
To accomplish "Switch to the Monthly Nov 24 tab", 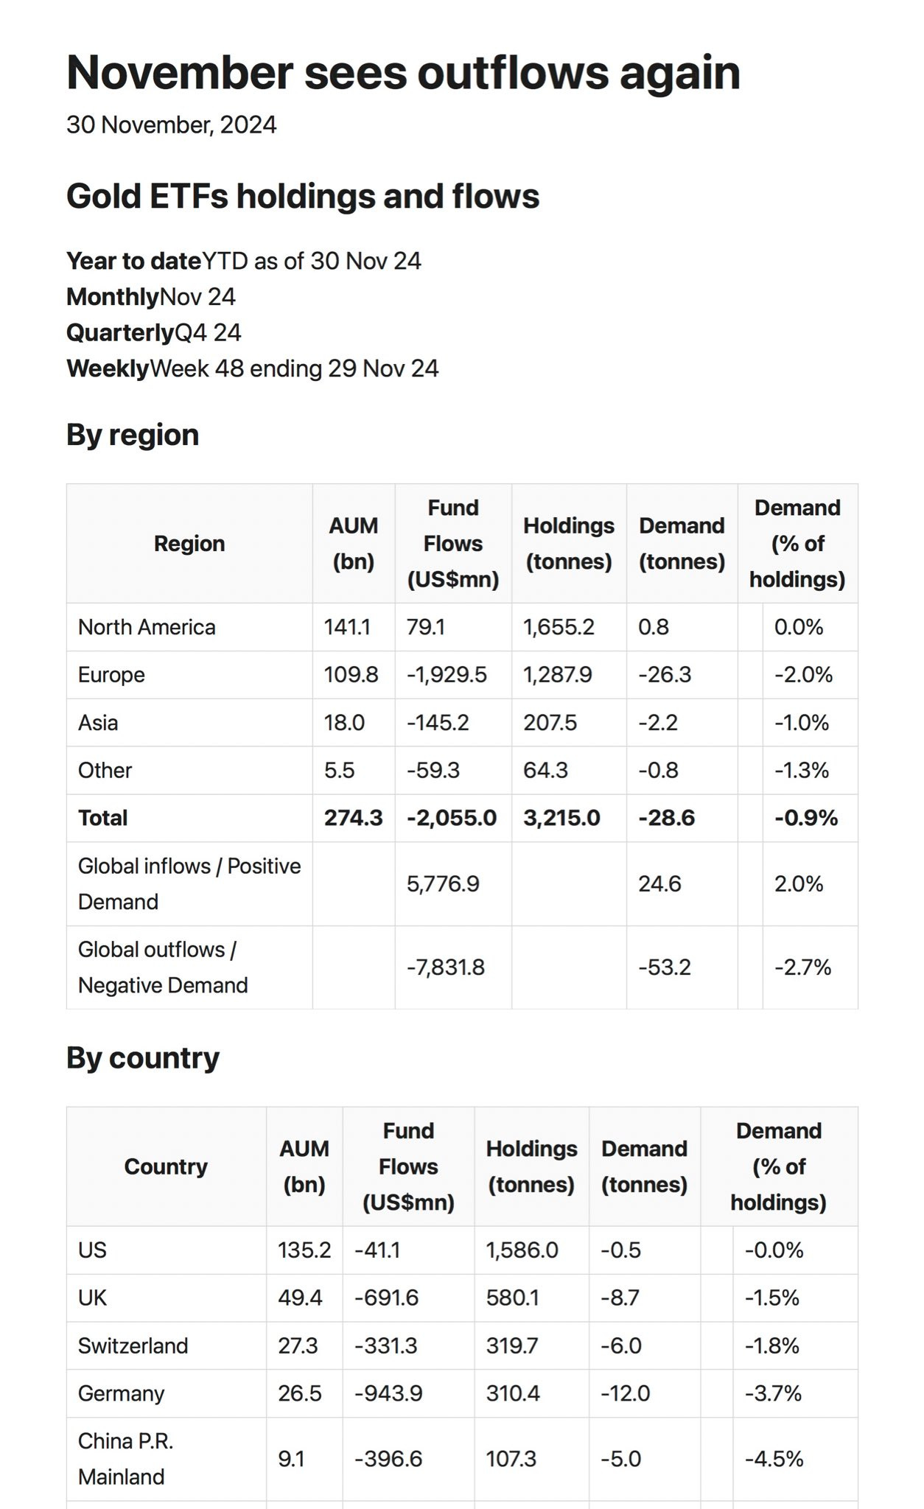I will 151,297.
